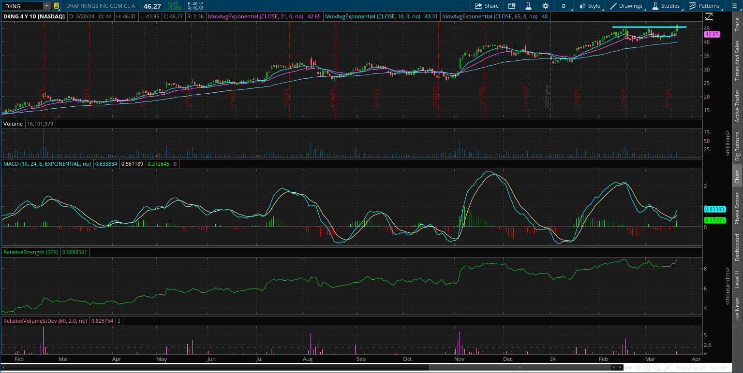Switch to the Phase Scores side tab
Image resolution: width=743 pixels, height=373 pixels.
click(737, 208)
